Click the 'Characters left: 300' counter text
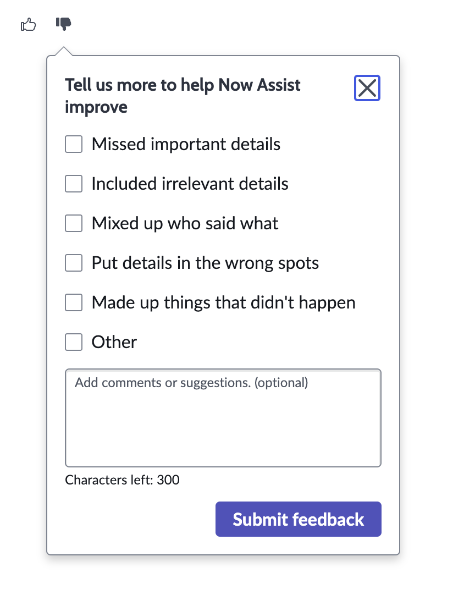This screenshot has height=606, width=464. tap(122, 480)
